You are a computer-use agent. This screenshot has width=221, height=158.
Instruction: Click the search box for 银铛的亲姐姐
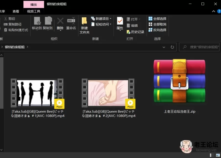199,47
